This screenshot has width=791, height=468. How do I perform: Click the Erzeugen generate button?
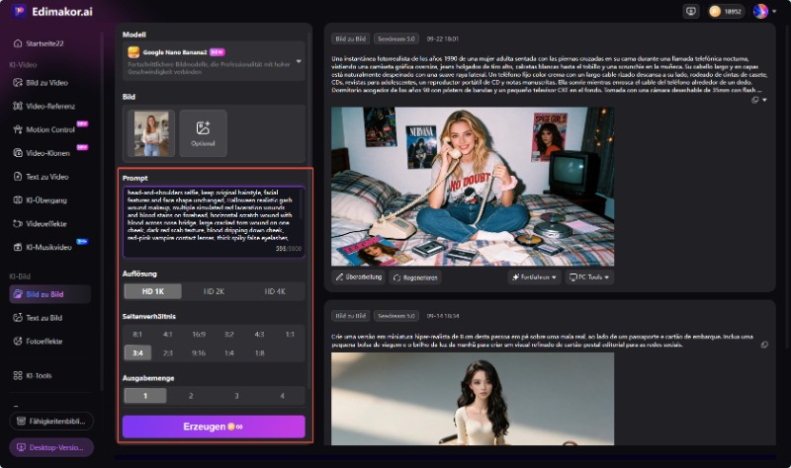(214, 427)
